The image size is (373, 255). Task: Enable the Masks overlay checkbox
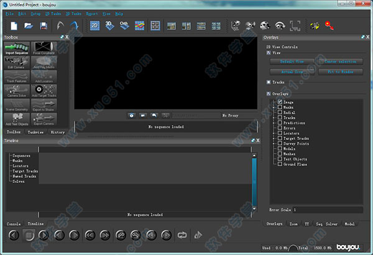[x=280, y=107]
